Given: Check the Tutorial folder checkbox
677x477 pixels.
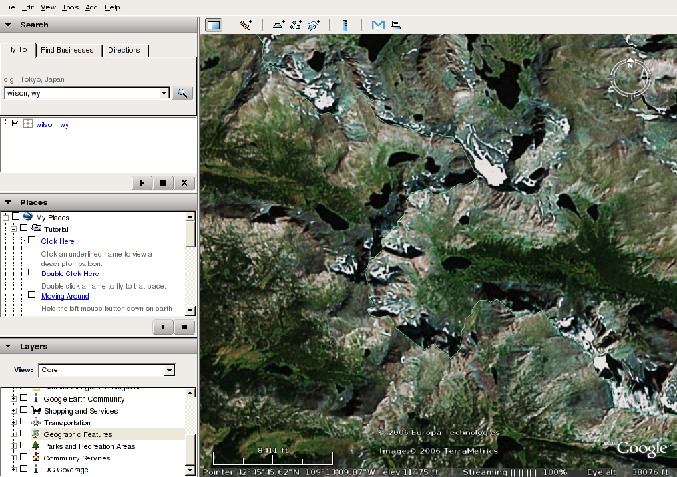Looking at the screenshot, I should (24, 228).
